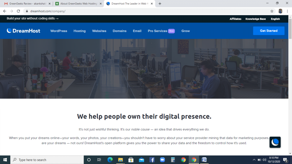Click the page vertical scrollbar
Image resolution: width=292 pixels, height=164 pixels.
pyautogui.click(x=290, y=29)
